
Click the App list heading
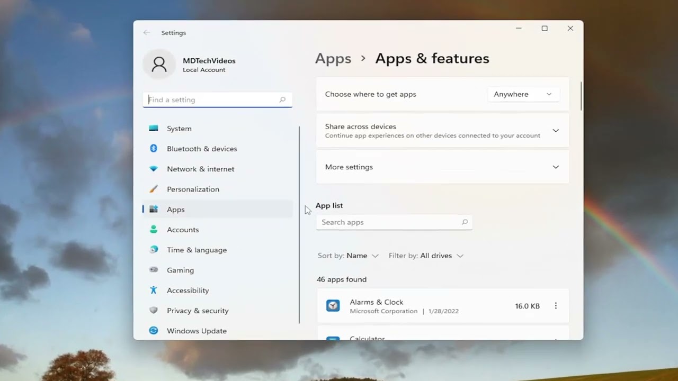click(329, 205)
